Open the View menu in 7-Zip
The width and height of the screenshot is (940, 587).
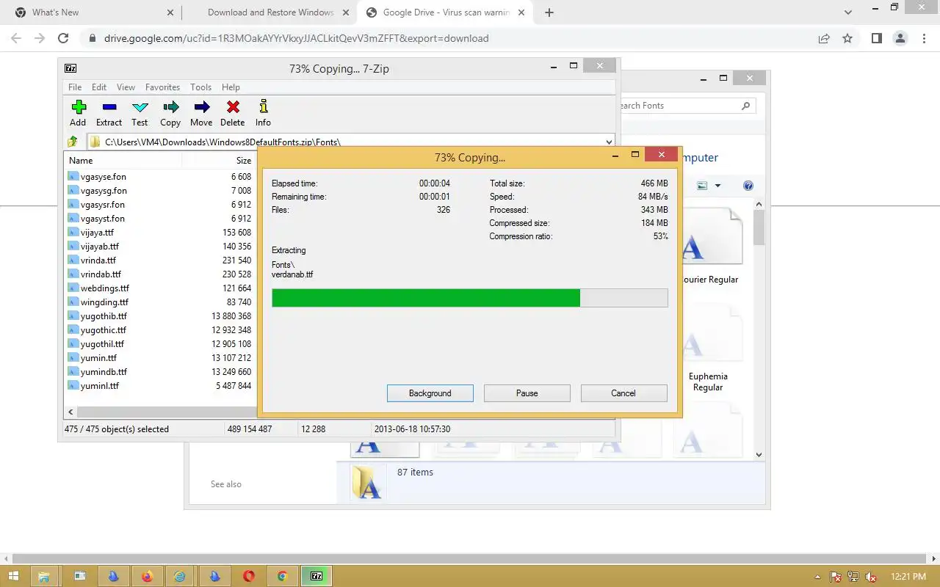tap(126, 87)
